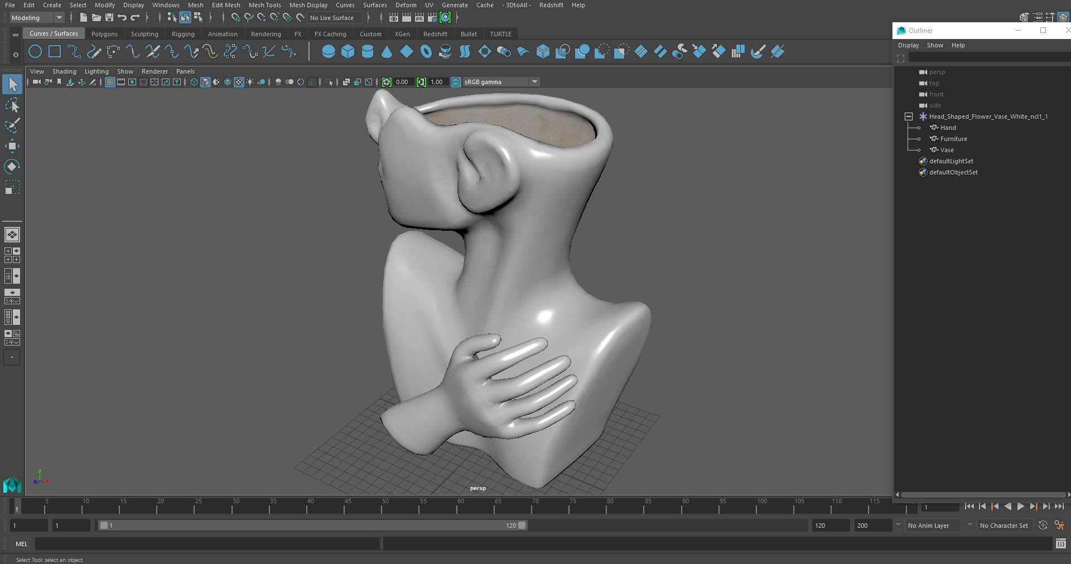Click the MEL command language label
Screen dimensions: 1071x564
tap(22, 544)
